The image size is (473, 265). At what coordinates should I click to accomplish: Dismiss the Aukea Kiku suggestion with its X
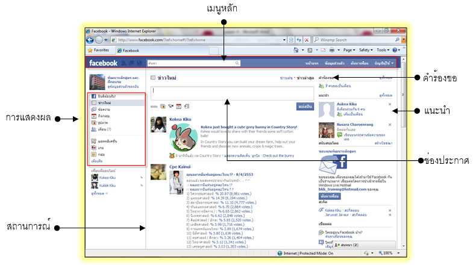click(x=390, y=104)
